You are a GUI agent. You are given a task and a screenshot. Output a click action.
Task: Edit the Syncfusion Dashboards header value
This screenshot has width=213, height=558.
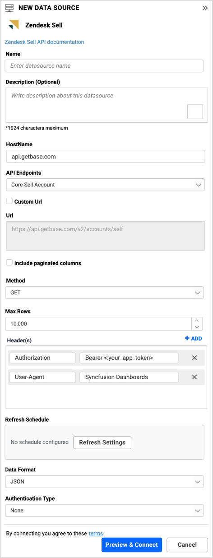(x=129, y=377)
